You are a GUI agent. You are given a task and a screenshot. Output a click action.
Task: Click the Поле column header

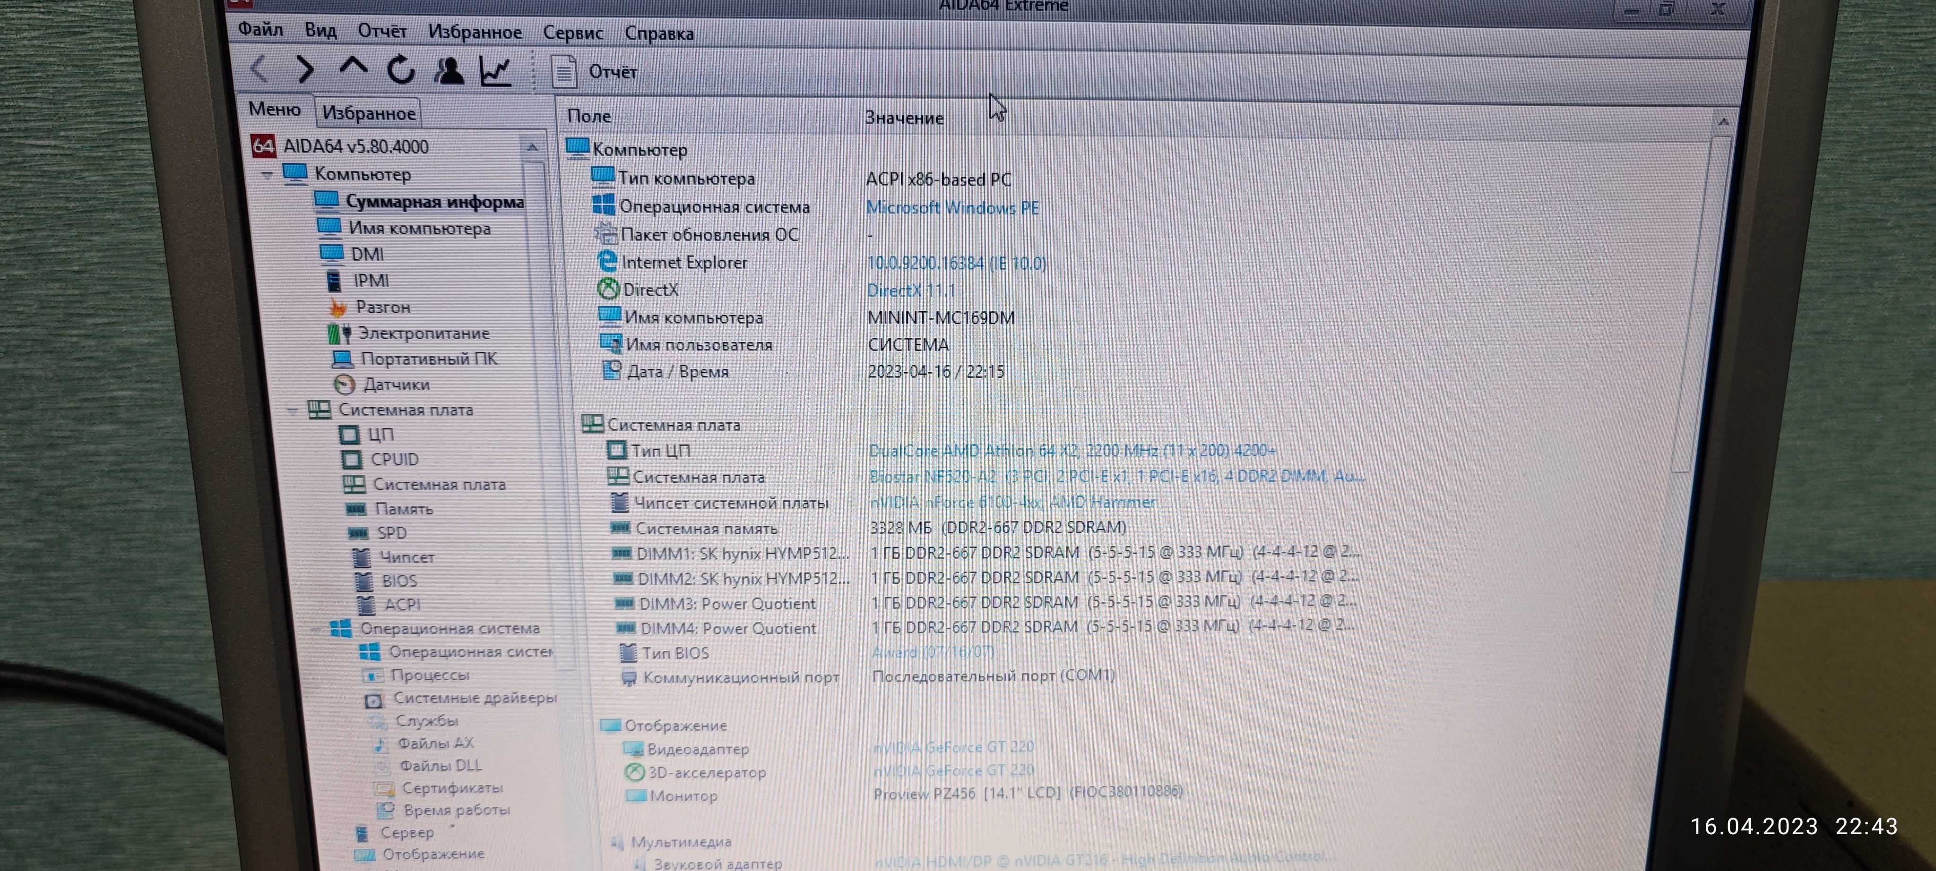coord(589,116)
